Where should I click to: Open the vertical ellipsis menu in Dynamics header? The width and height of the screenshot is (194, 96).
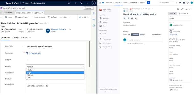point(87,3)
